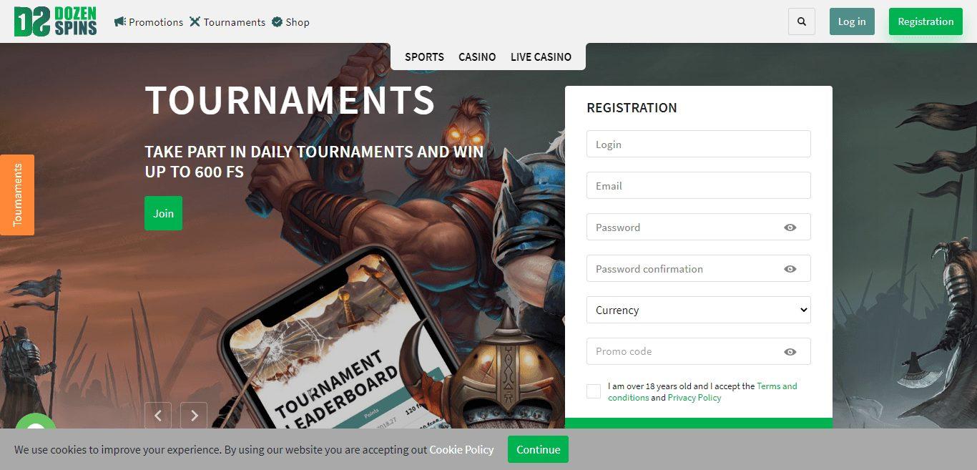Switch to the LIVE CASINO tab

coord(541,57)
